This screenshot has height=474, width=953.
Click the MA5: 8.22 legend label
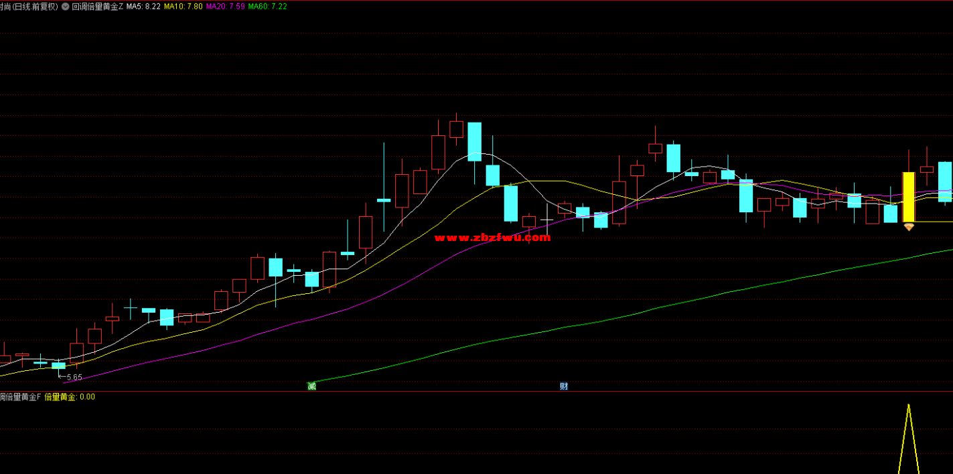pos(143,6)
